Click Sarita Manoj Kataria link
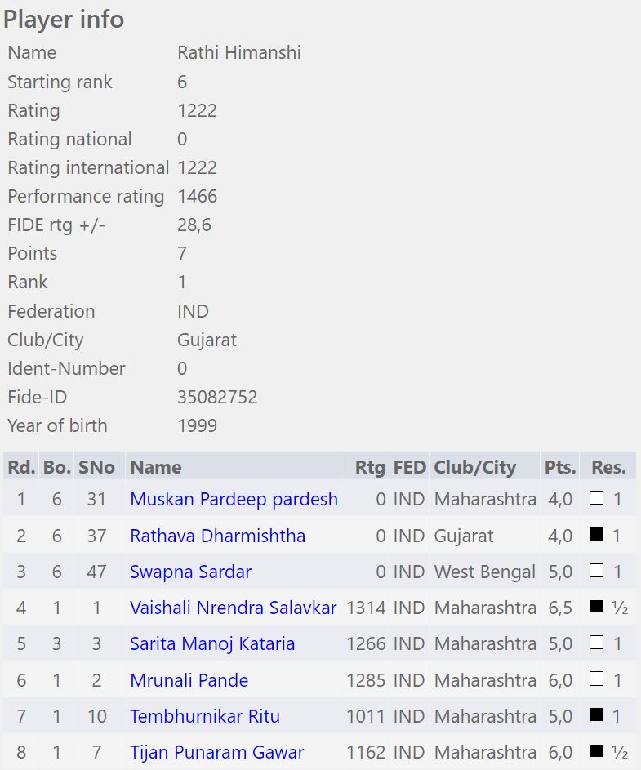Screen dimensions: 641x770 (211, 643)
